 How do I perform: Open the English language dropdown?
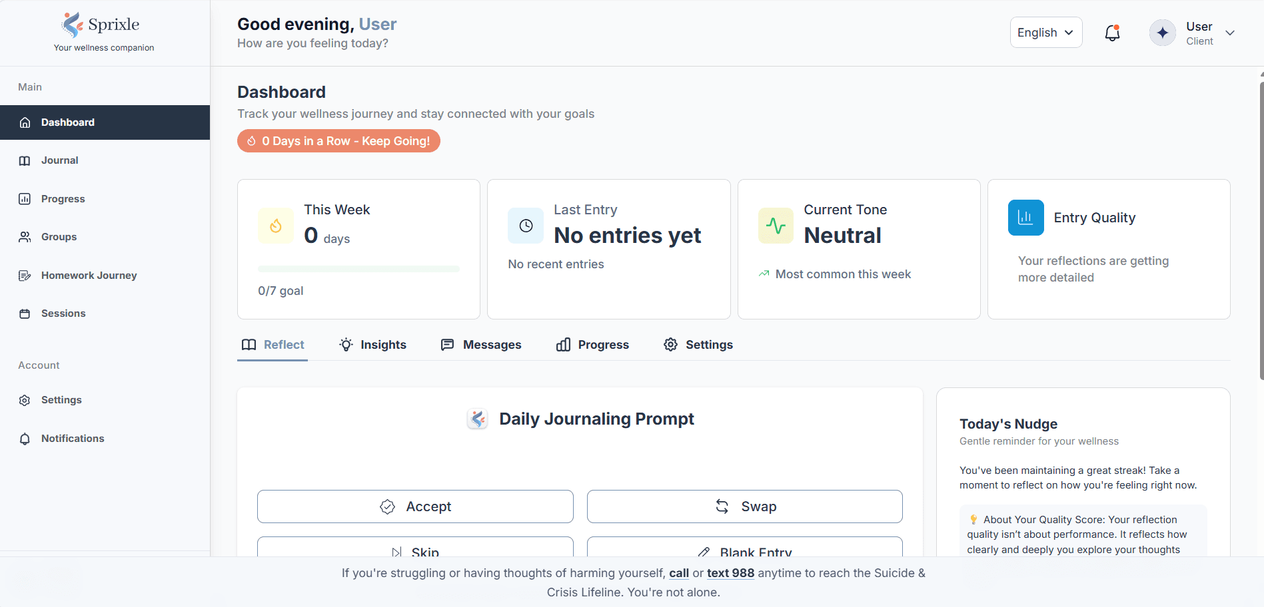[1046, 33]
